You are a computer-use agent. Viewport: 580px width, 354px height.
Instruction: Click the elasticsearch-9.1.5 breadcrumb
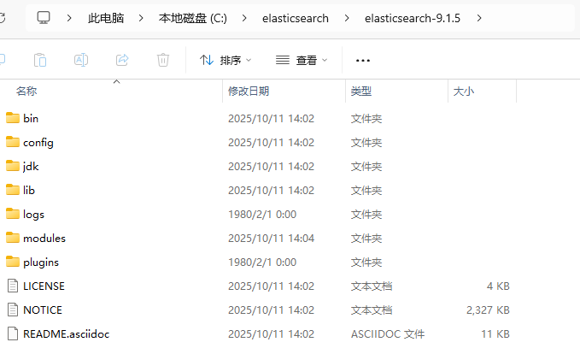413,18
